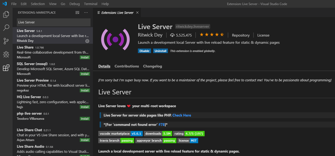335x156 pixels.
Task: Open the Extensions view in activity bar
Action: (6, 68)
